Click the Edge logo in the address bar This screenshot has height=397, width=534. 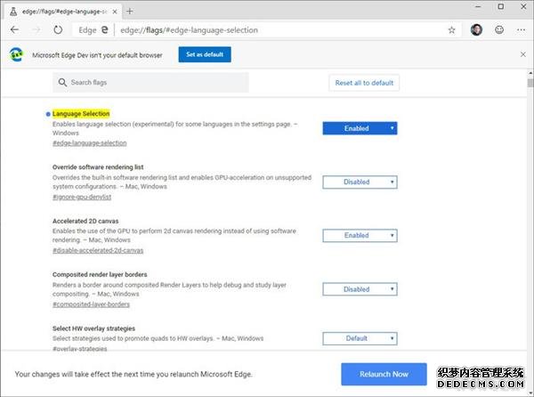105,30
